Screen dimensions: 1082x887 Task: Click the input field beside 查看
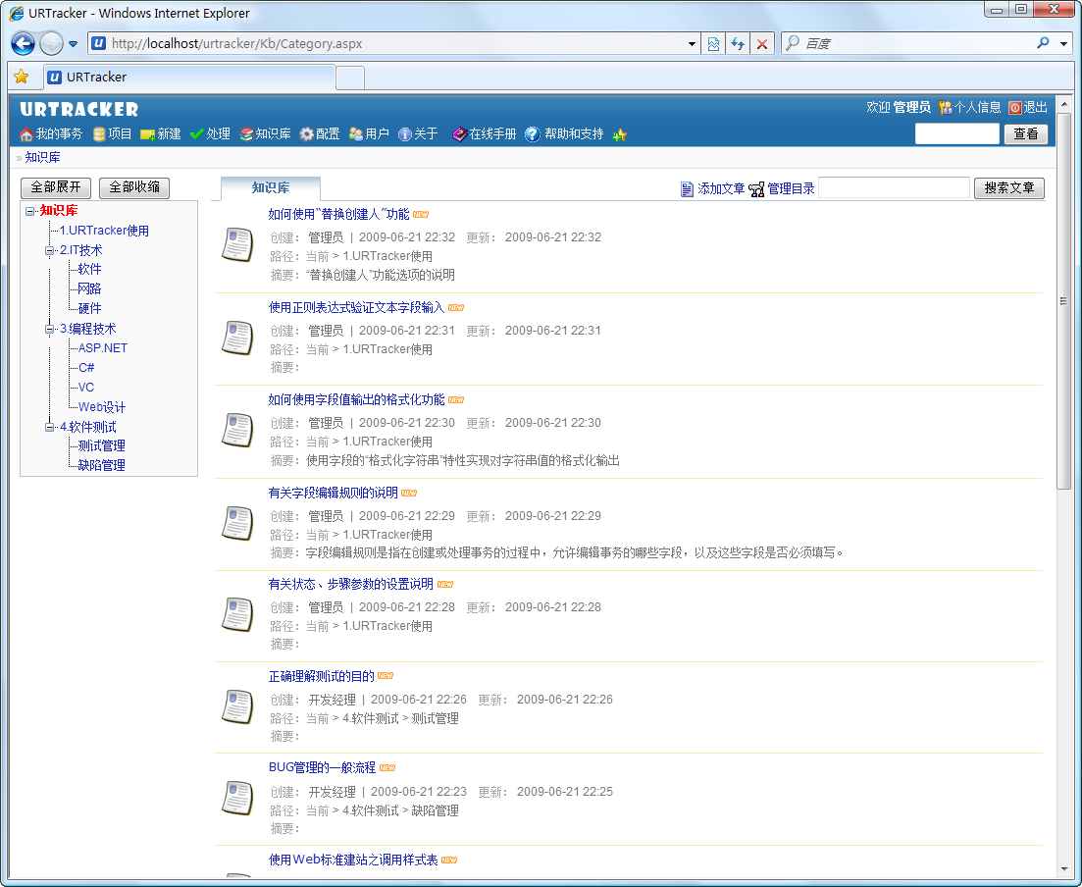coord(957,133)
